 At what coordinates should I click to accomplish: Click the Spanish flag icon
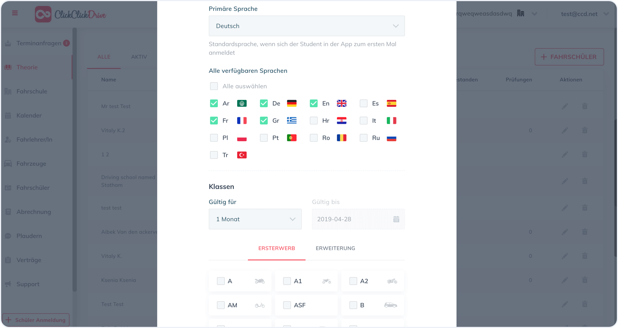[x=392, y=103]
